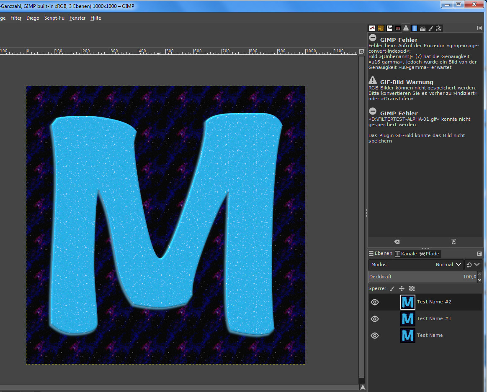The height and width of the screenshot is (392, 487).
Task: Click the GIF-Bild Warnung warning icon
Action: click(x=373, y=80)
